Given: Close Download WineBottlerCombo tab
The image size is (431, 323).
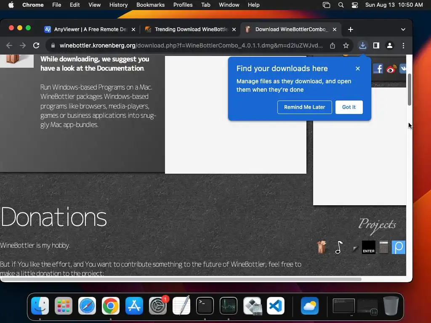Looking at the screenshot, I should click(x=335, y=29).
